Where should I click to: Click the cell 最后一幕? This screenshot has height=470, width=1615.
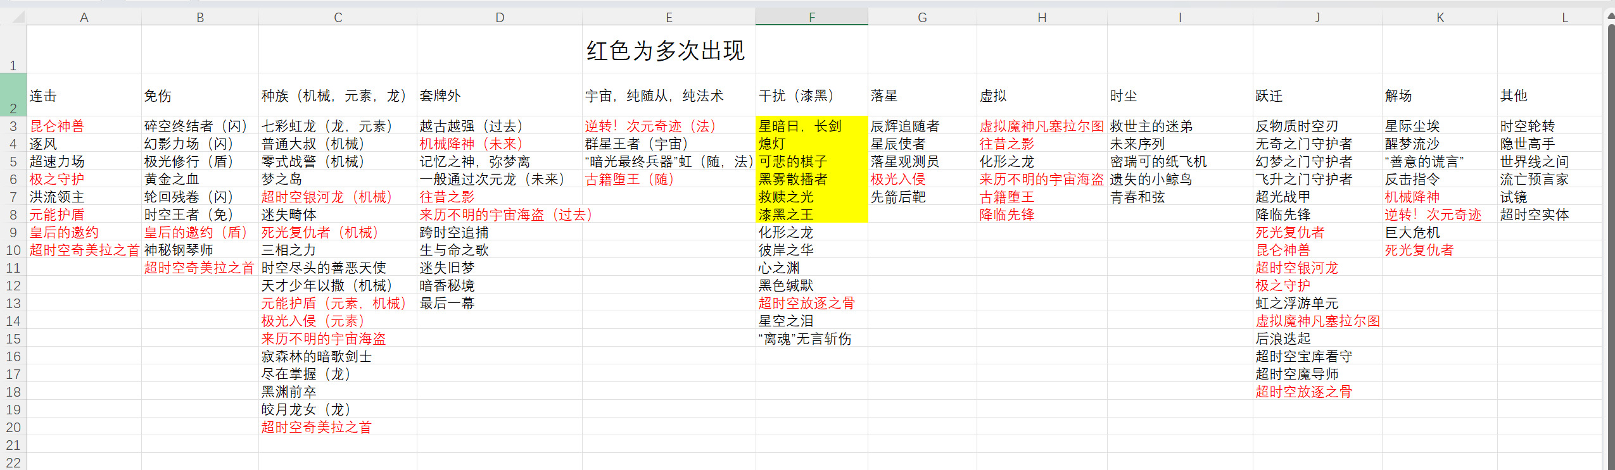[x=499, y=304]
